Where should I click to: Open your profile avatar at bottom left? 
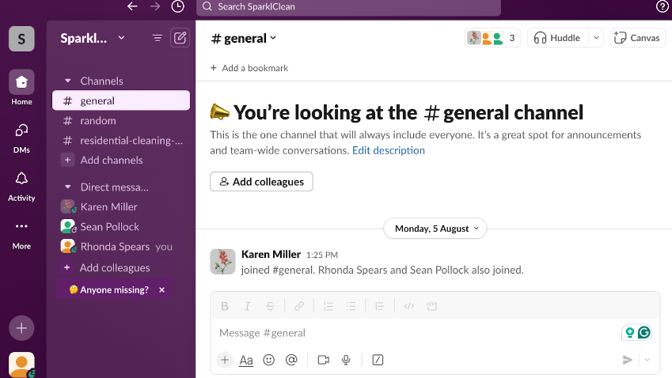tap(21, 365)
